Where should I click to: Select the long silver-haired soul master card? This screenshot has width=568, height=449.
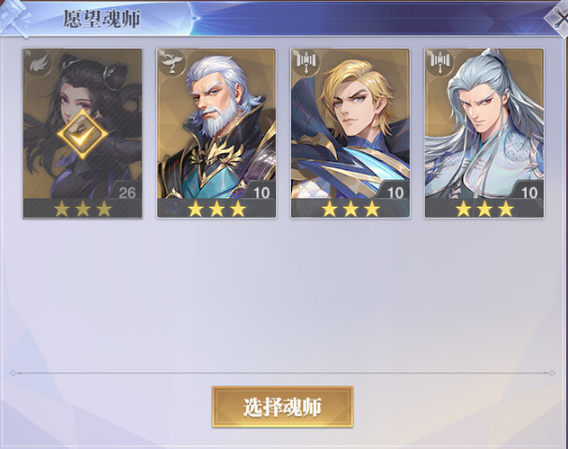point(485,133)
